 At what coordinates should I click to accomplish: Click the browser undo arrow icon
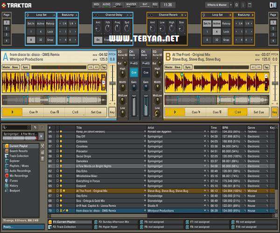click(x=35, y=128)
